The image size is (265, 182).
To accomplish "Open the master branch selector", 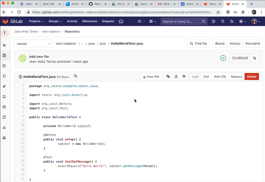I will click(x=33, y=43).
